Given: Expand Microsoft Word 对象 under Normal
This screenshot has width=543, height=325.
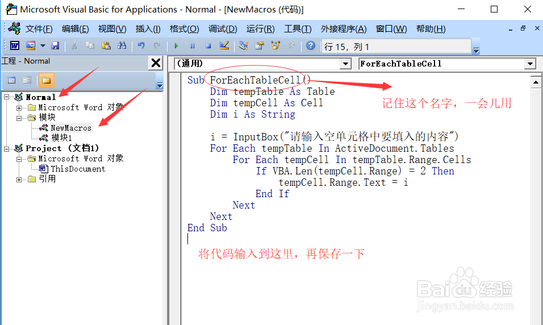Looking at the screenshot, I should click(x=19, y=108).
